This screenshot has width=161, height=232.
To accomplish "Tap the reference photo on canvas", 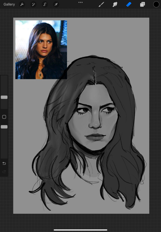I will click(x=41, y=50).
